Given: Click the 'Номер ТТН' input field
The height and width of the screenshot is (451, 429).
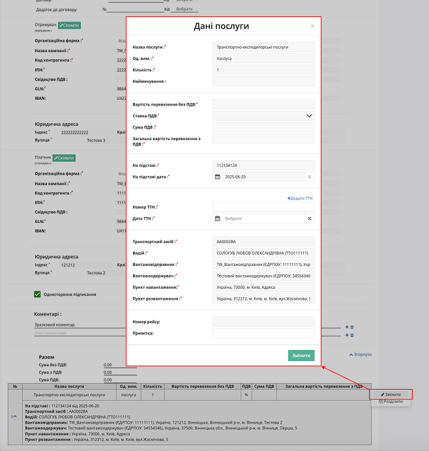Looking at the screenshot, I should point(263,207).
